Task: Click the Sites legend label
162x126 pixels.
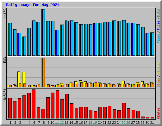Action: [159, 83]
